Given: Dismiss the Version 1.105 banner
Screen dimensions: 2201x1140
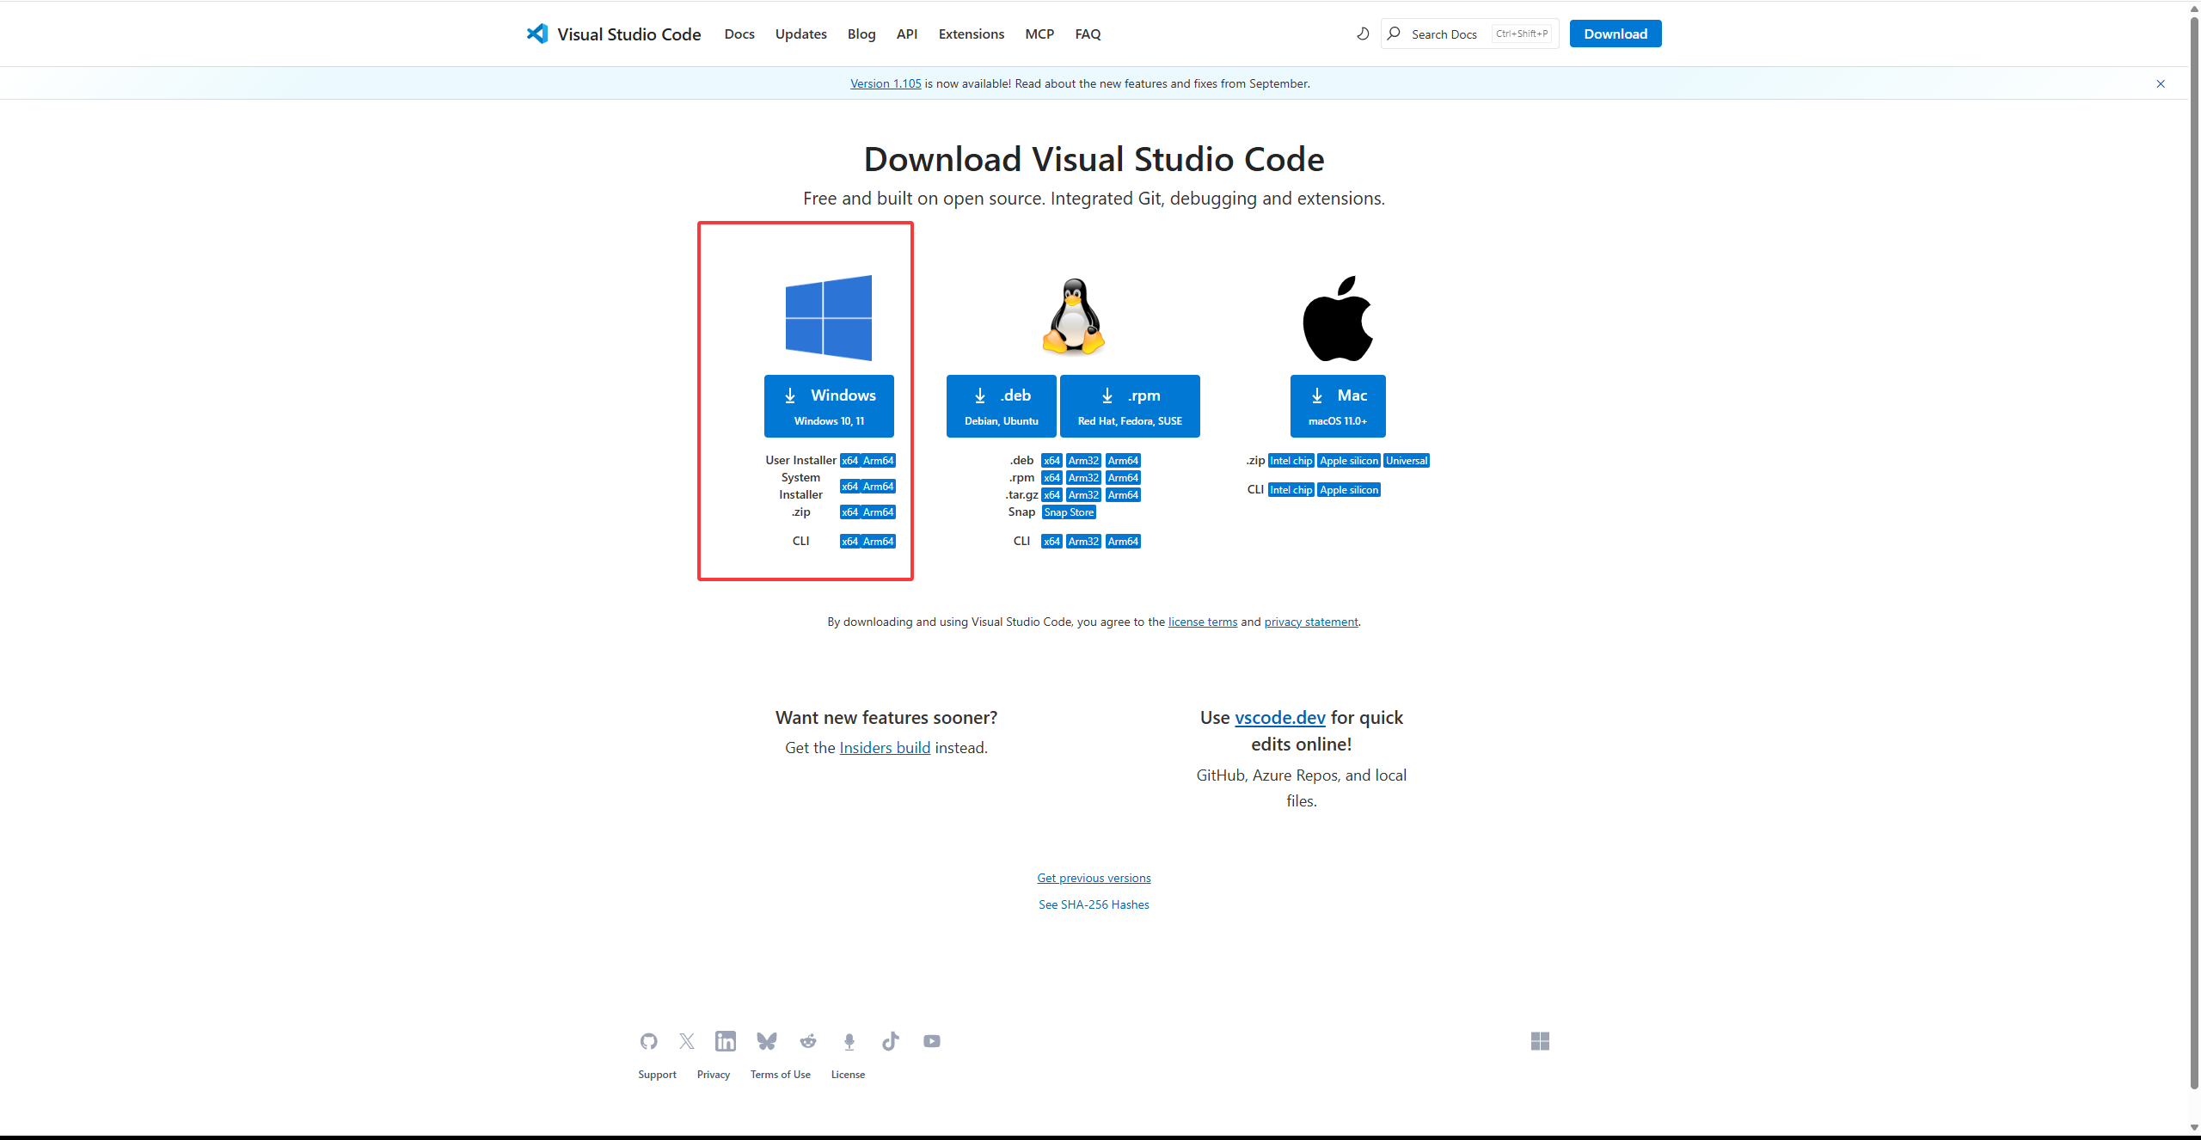Looking at the screenshot, I should tap(2160, 83).
